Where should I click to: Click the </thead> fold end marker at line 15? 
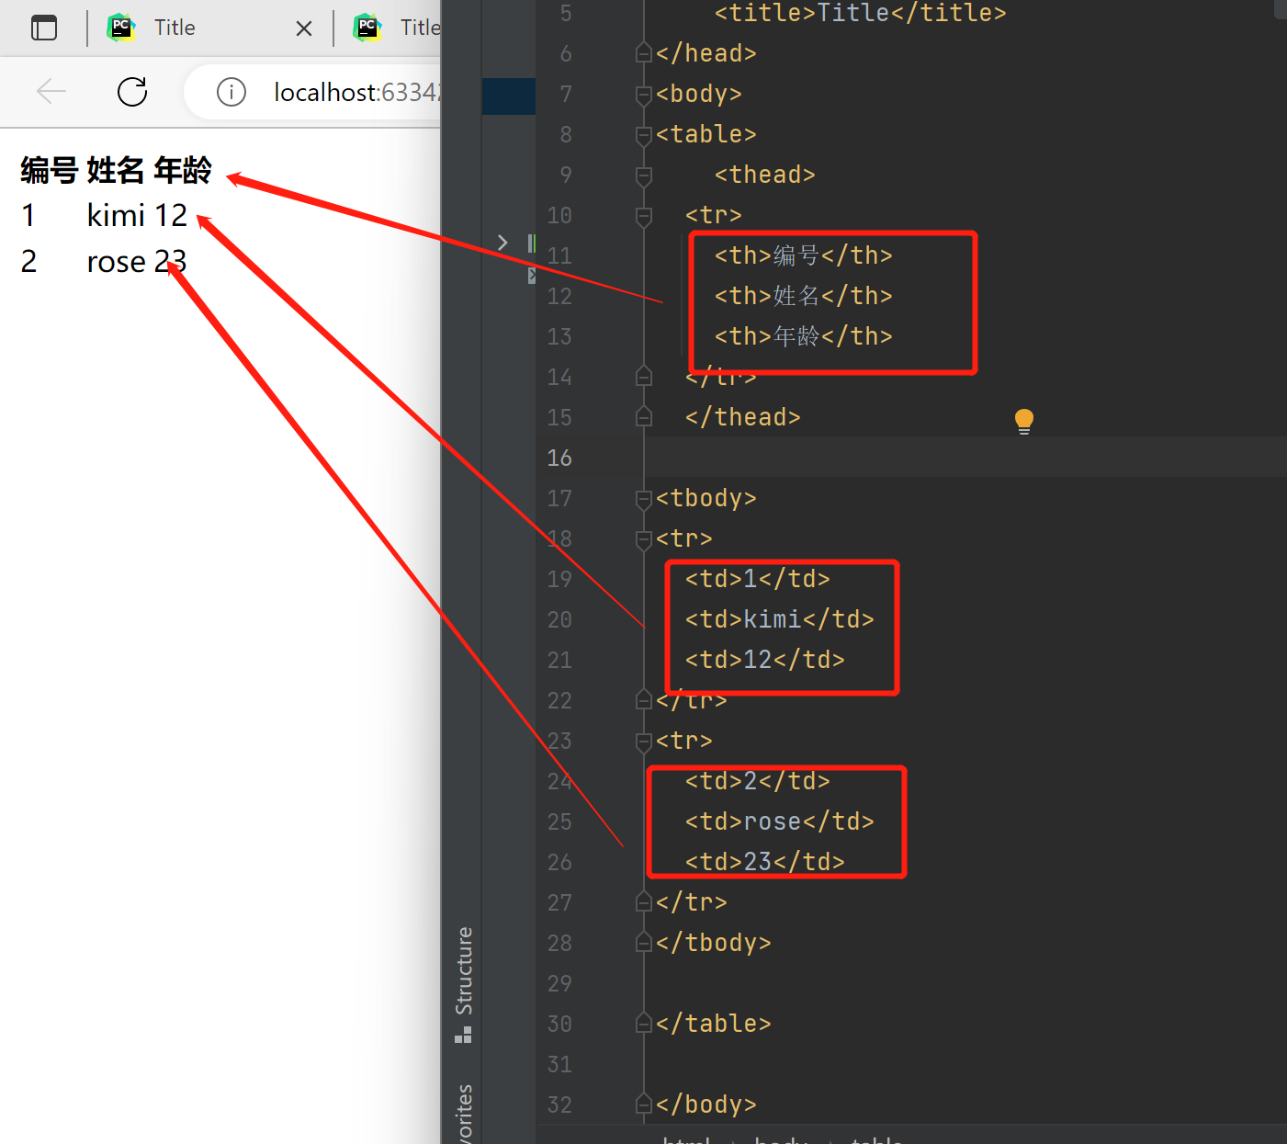pyautogui.click(x=644, y=417)
